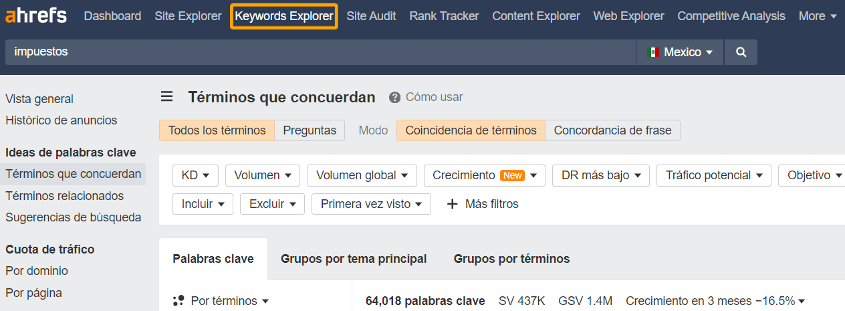Click the Mexico flag icon
The height and width of the screenshot is (311, 845).
[x=653, y=52]
